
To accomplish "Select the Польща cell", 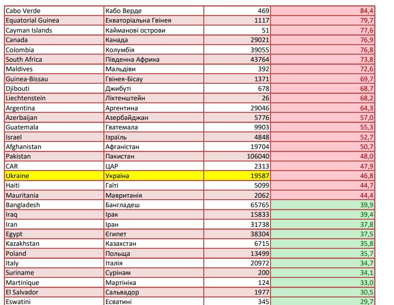I will tap(154, 253).
